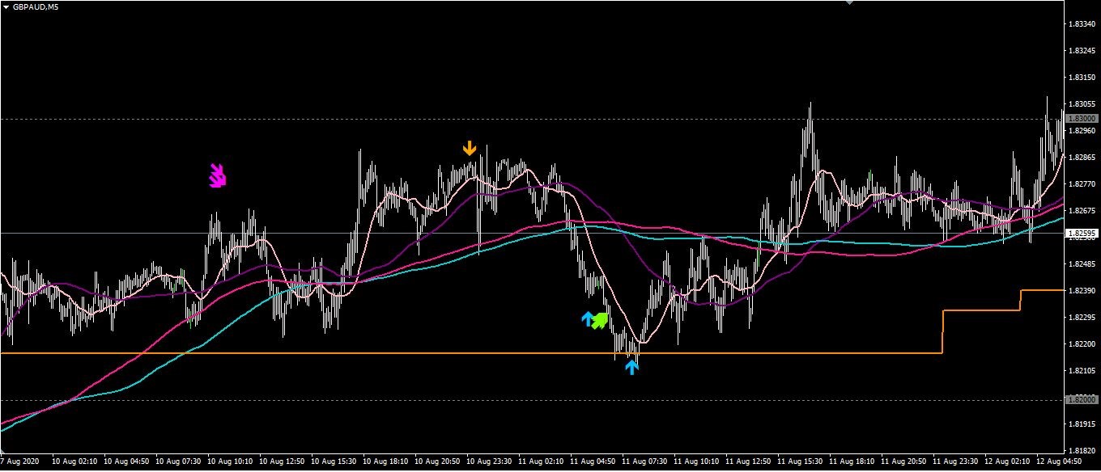This screenshot has height=472, width=1101.
Task: Click the 1.83340 price scale value
Action: (x=1082, y=24)
